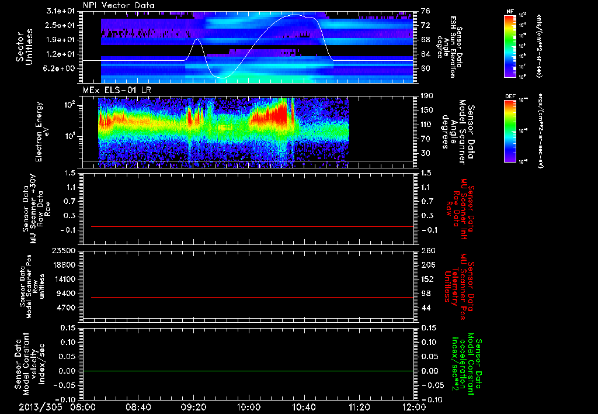This screenshot has height=414, width=598.
Task: Click the 23500 scanner position tick
Action: pos(63,251)
